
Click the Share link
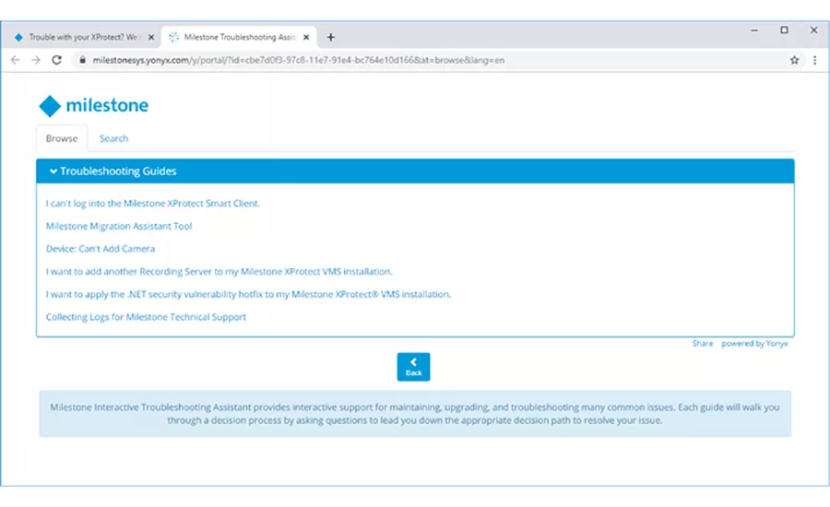[703, 344]
